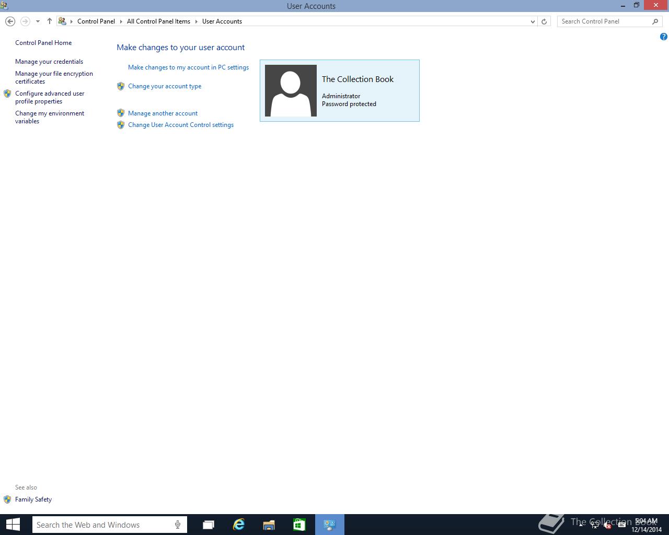Click the User Accounts icon in address bar
This screenshot has height=535, width=669.
pos(62,21)
